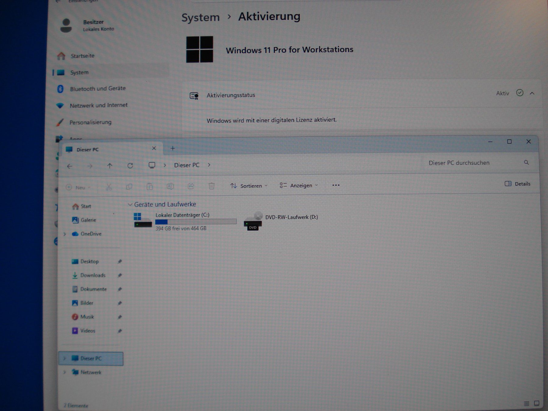Screen dimensions: 548x411
Task: Click 'Windows wird mit einer digitalen Lizenz aktiviert.'
Action: pos(272,120)
